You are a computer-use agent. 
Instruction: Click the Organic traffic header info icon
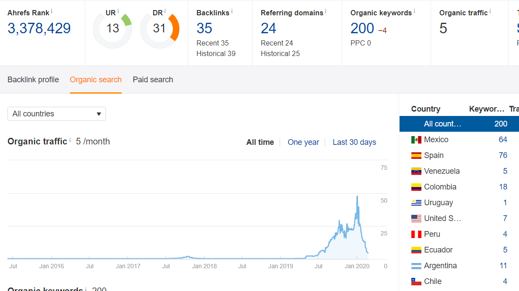click(x=490, y=11)
